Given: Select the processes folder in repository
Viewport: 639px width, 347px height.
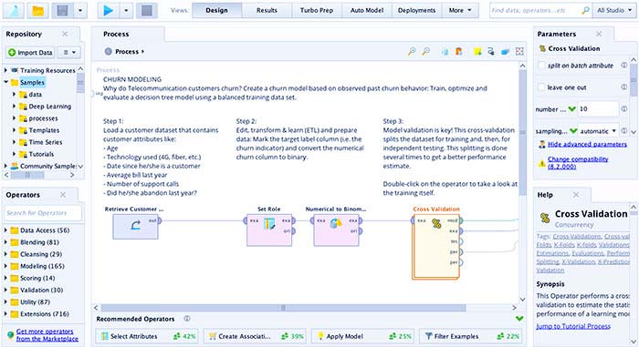Looking at the screenshot, I should (43, 118).
